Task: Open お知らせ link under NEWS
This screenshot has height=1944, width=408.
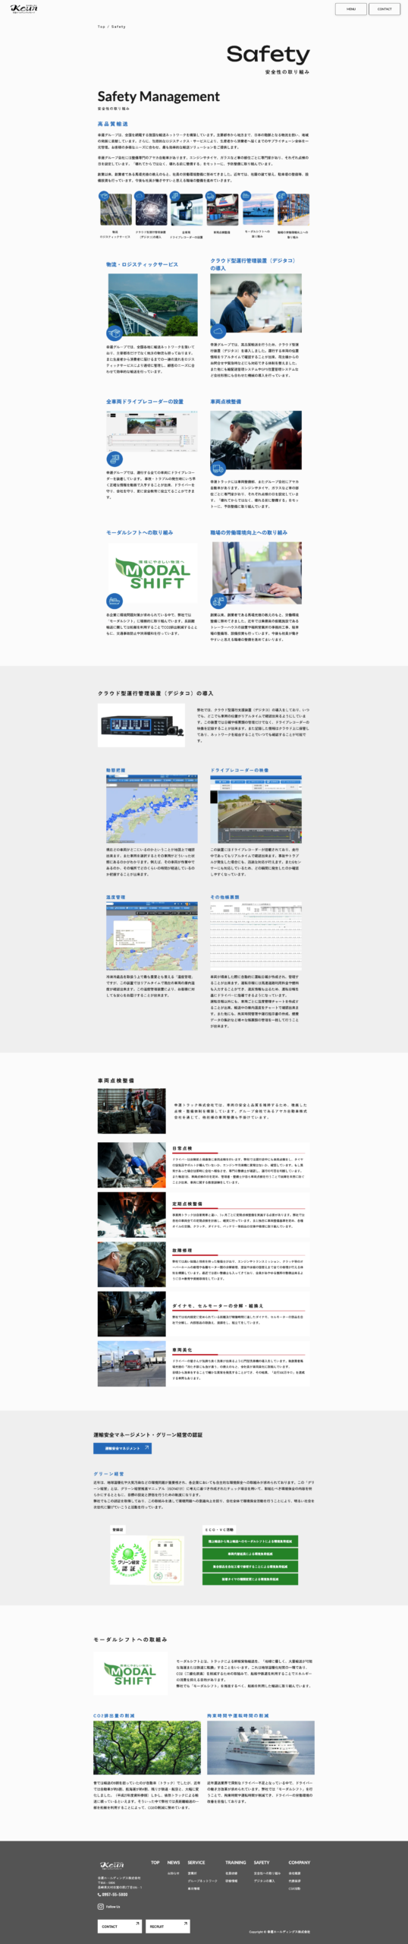Action: click(173, 1873)
